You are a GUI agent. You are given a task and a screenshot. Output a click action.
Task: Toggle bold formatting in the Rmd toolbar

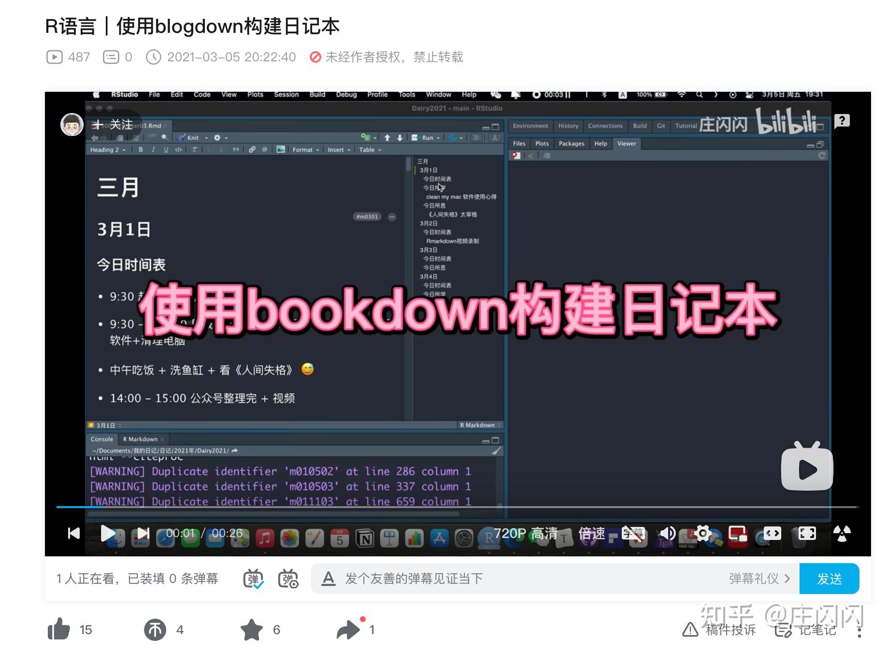point(141,150)
